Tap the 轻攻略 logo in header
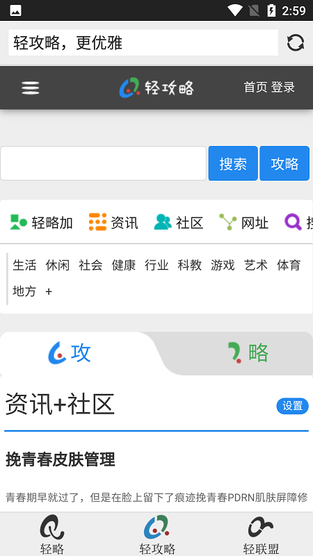 [x=156, y=88]
